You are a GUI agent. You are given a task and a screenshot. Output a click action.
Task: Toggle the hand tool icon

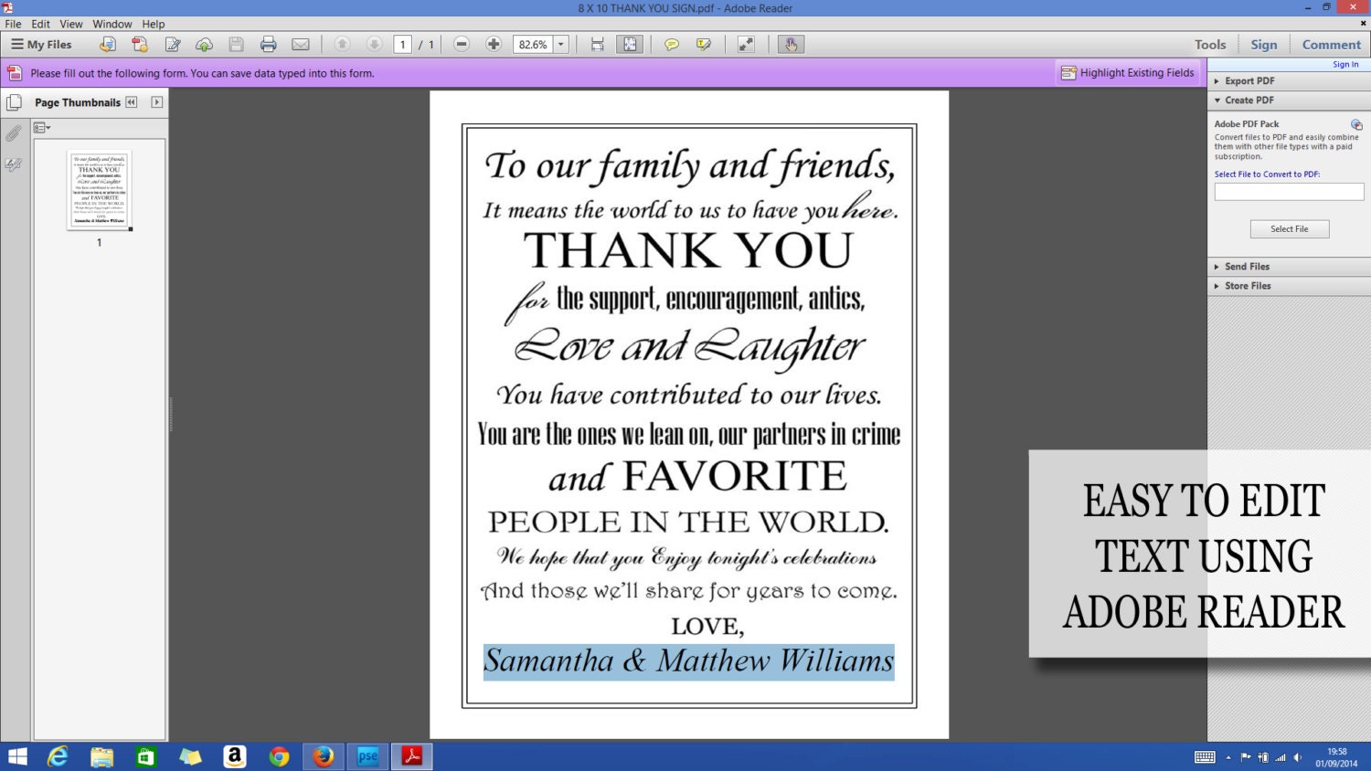click(x=791, y=44)
